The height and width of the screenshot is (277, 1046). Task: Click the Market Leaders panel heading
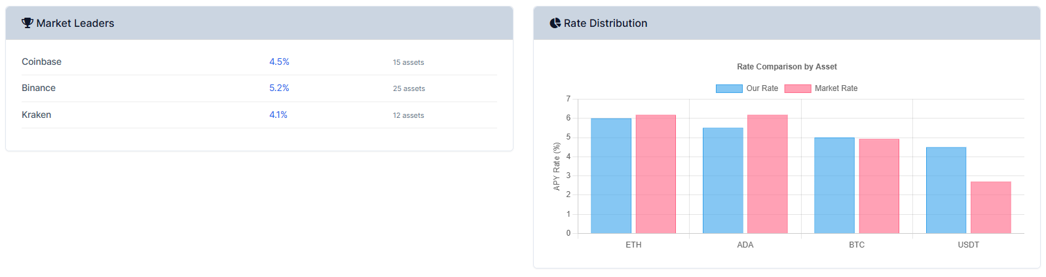[75, 23]
